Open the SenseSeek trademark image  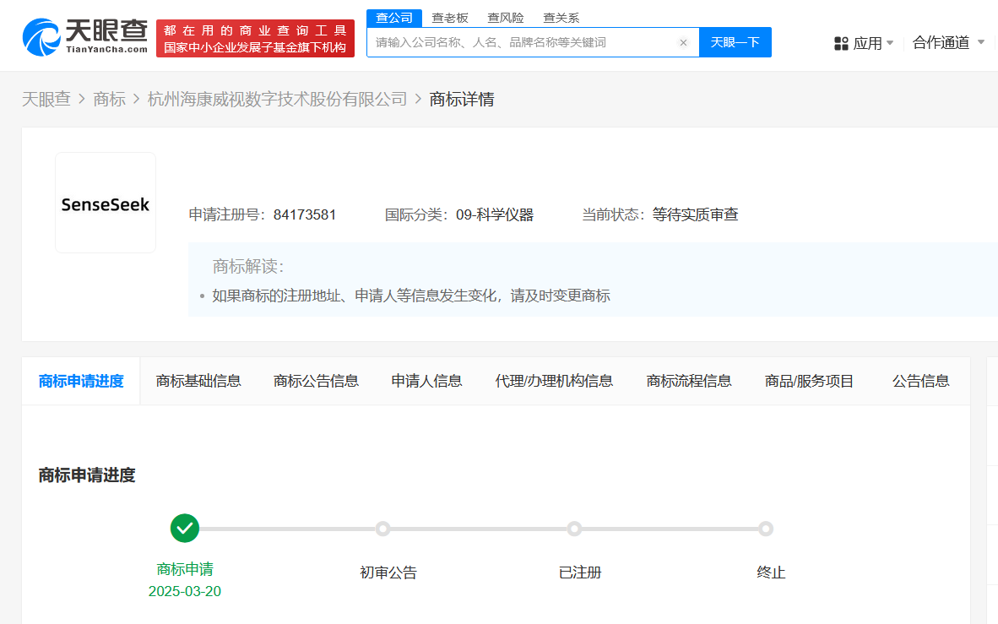(x=106, y=203)
